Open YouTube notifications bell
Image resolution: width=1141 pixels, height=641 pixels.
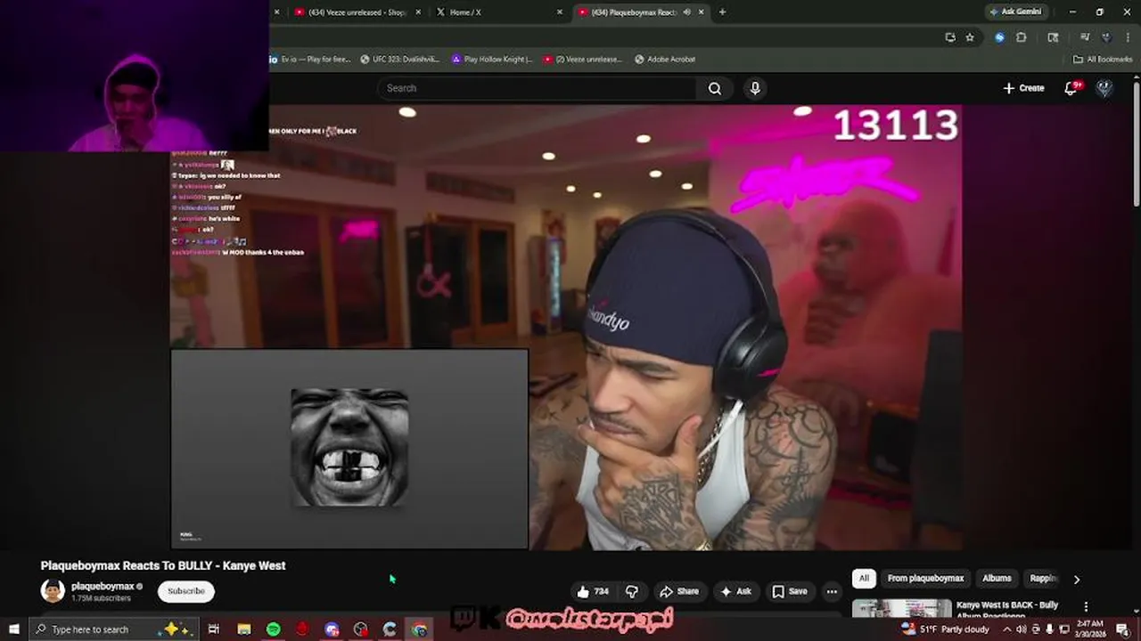click(1072, 88)
